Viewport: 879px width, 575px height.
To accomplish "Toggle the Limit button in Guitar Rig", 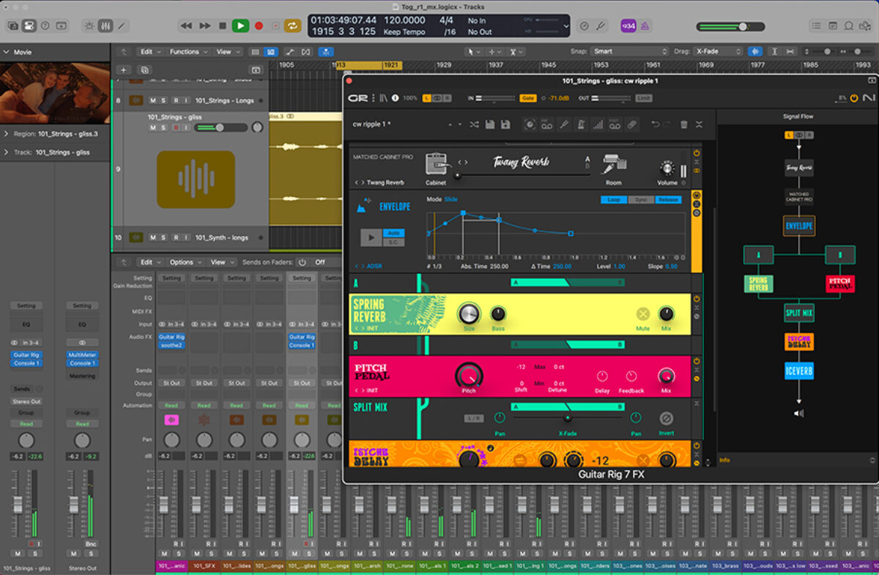I will point(643,98).
